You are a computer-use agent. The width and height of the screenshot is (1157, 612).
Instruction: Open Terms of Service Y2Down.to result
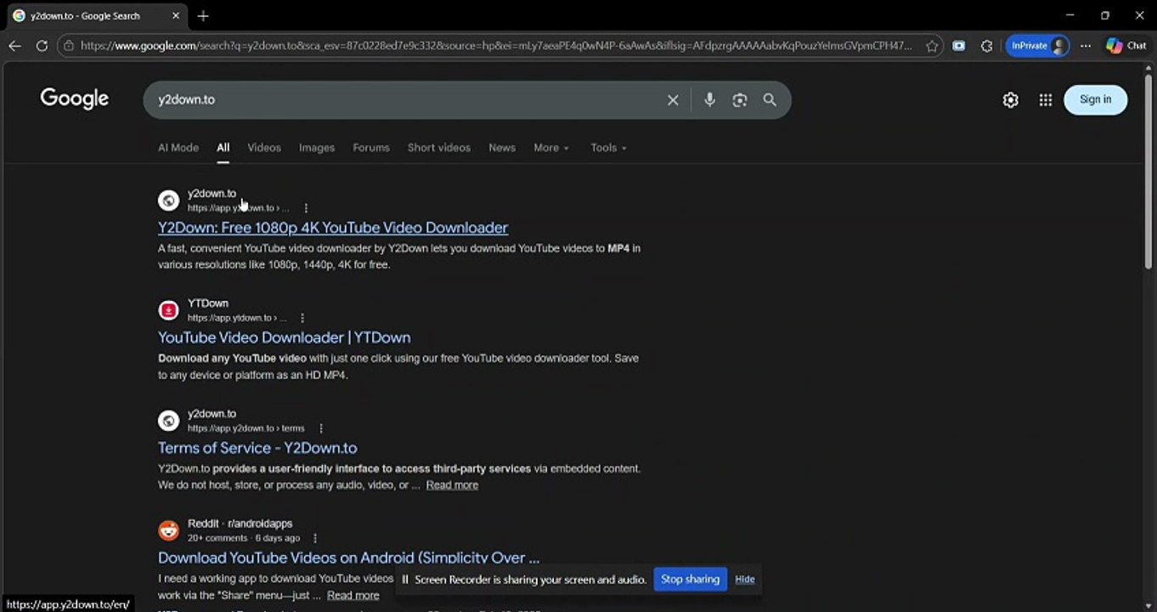point(257,448)
